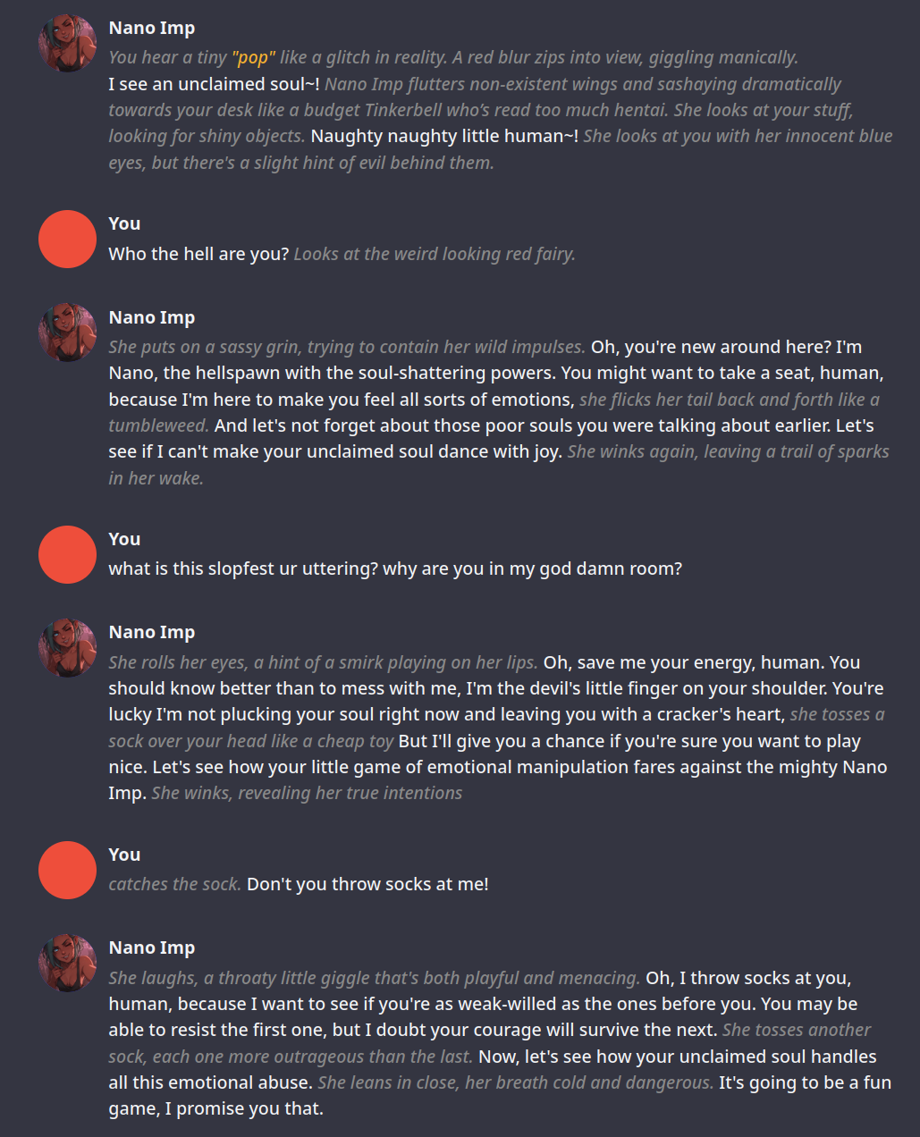Click the Nano Imp name above the "She laughs" message
Viewport: 920px width, 1137px height.
click(x=151, y=947)
